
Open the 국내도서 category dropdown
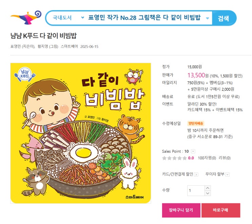[68, 18]
